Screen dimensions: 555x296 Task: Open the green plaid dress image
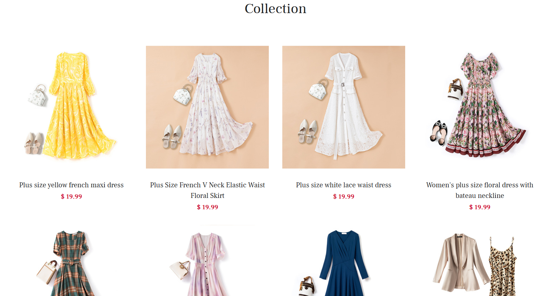coord(71,260)
